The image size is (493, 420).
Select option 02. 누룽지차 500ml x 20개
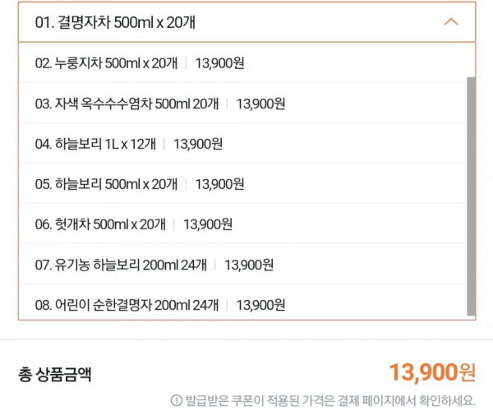click(242, 63)
